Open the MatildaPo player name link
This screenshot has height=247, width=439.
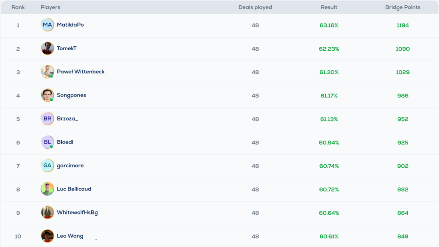click(x=70, y=25)
